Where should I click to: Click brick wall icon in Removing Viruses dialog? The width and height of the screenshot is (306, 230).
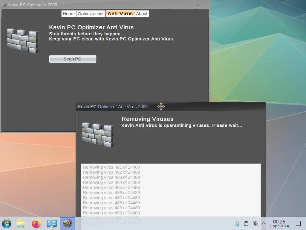pyautogui.click(x=98, y=135)
